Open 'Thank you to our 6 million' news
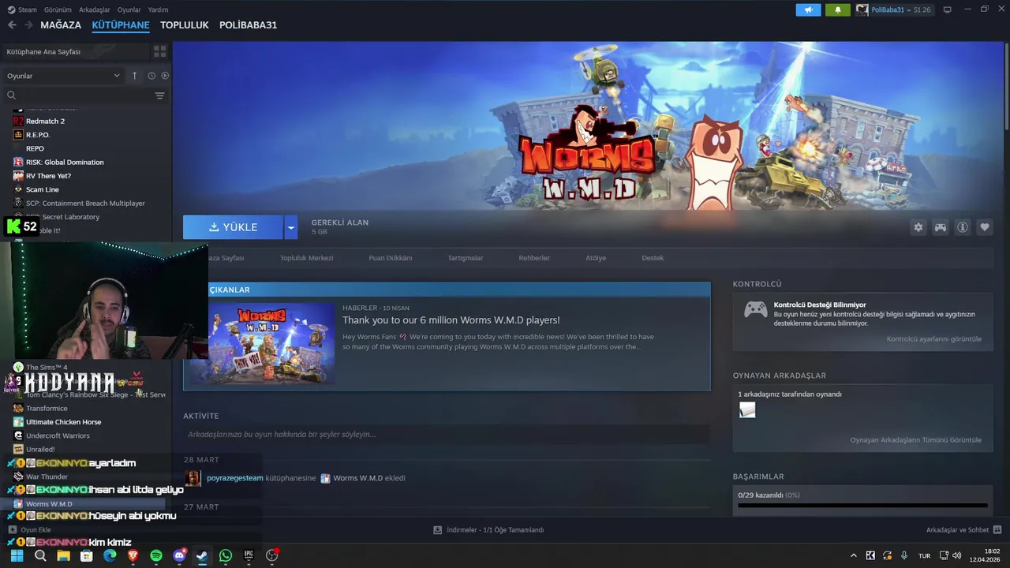Image resolution: width=1010 pixels, height=568 pixels. (451, 320)
